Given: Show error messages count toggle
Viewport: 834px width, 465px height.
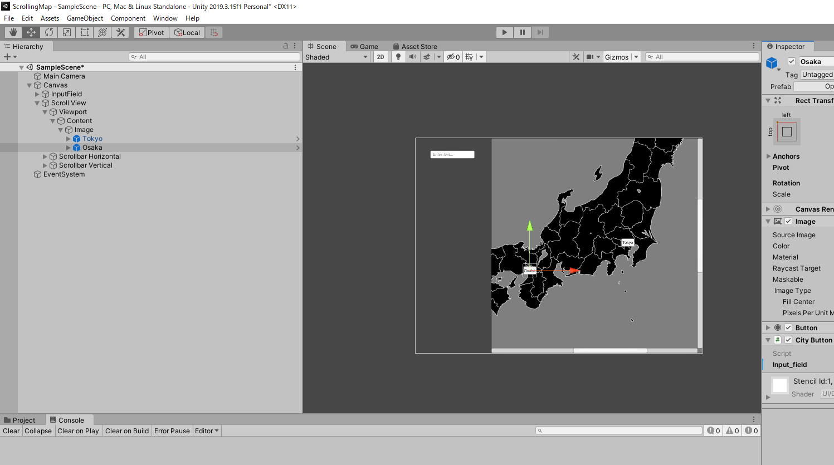Looking at the screenshot, I should 752,430.
